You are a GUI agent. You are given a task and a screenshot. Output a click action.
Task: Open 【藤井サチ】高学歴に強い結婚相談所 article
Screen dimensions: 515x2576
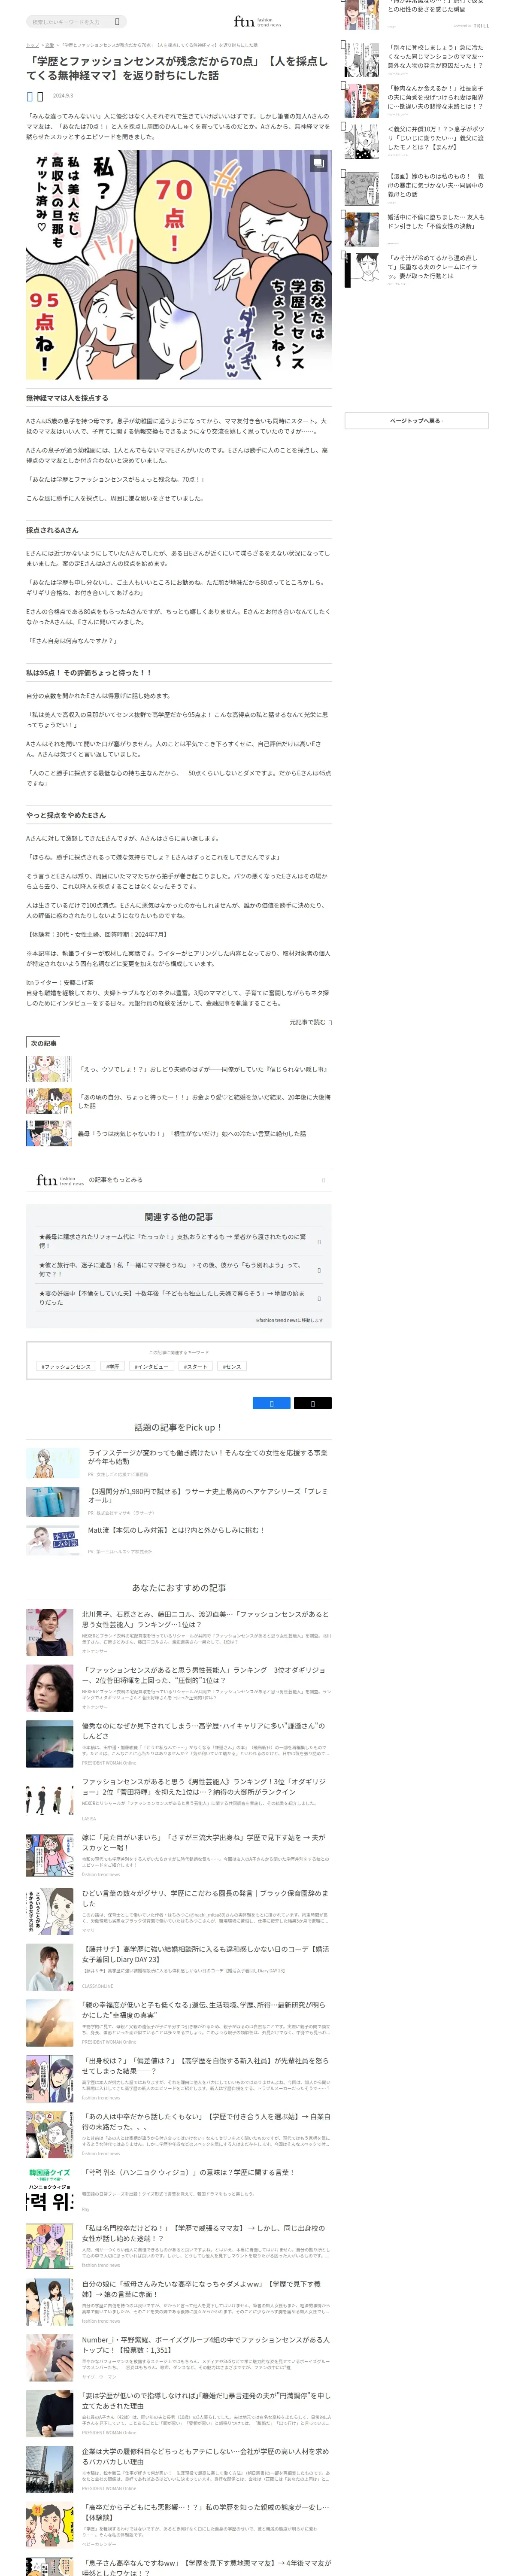point(205,1954)
